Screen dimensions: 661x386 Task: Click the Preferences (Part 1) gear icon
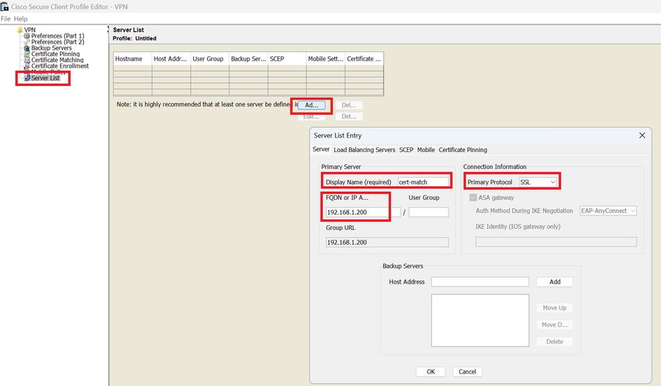click(27, 36)
